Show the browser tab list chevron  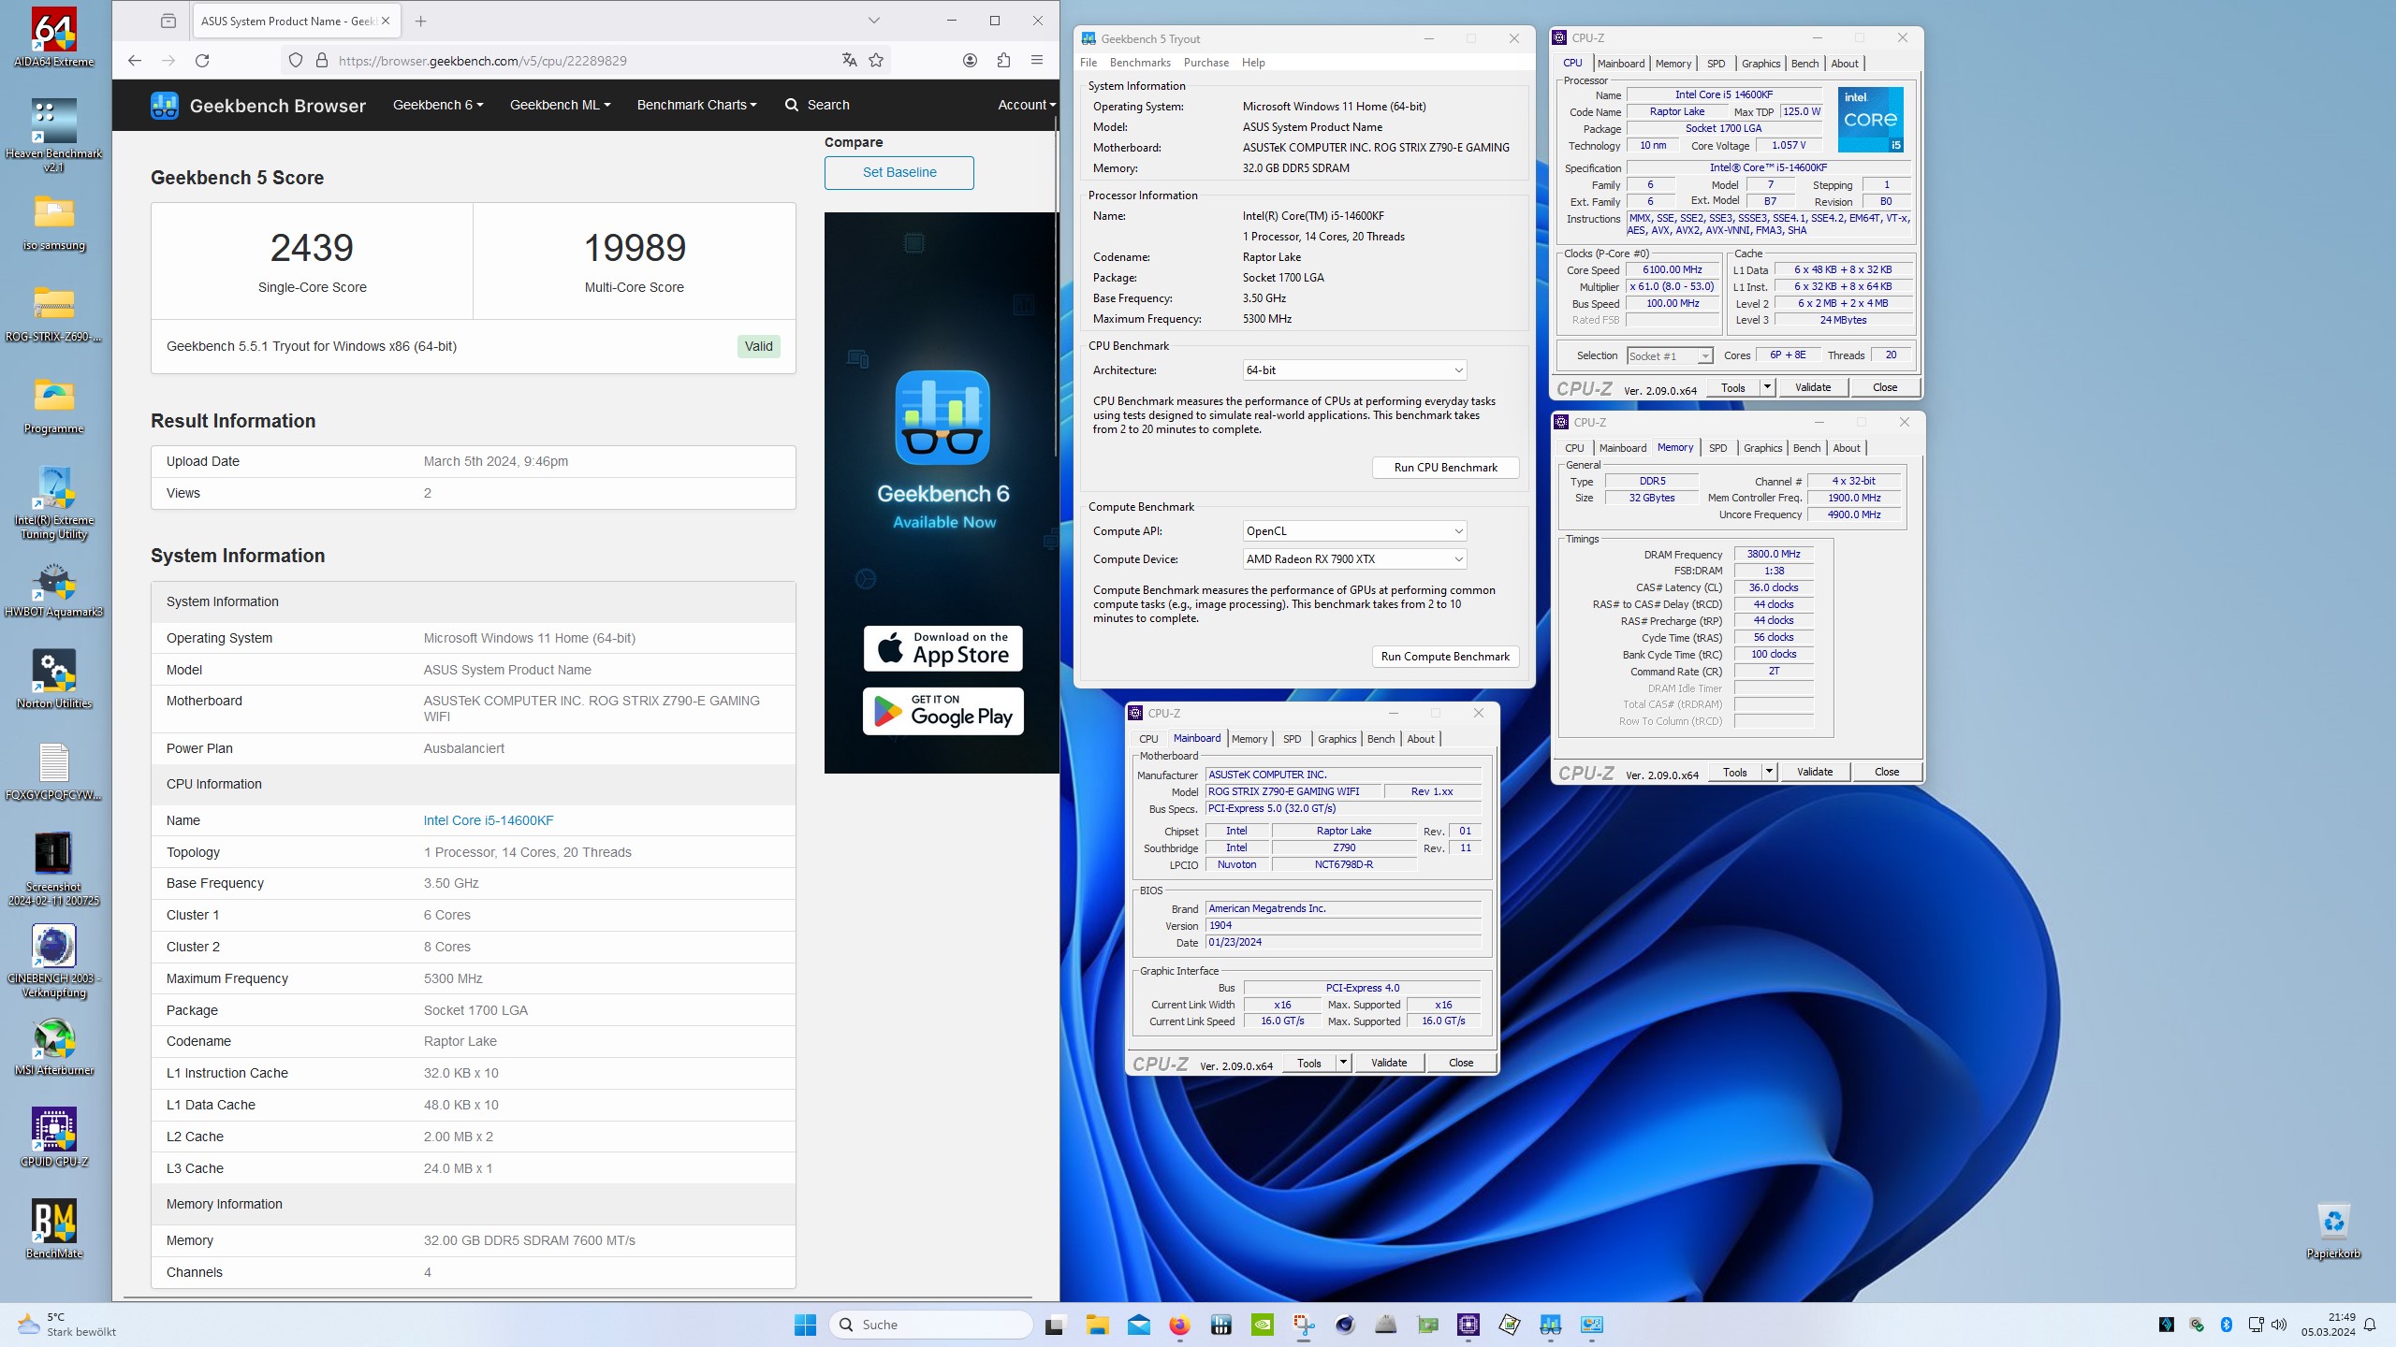pyautogui.click(x=873, y=21)
